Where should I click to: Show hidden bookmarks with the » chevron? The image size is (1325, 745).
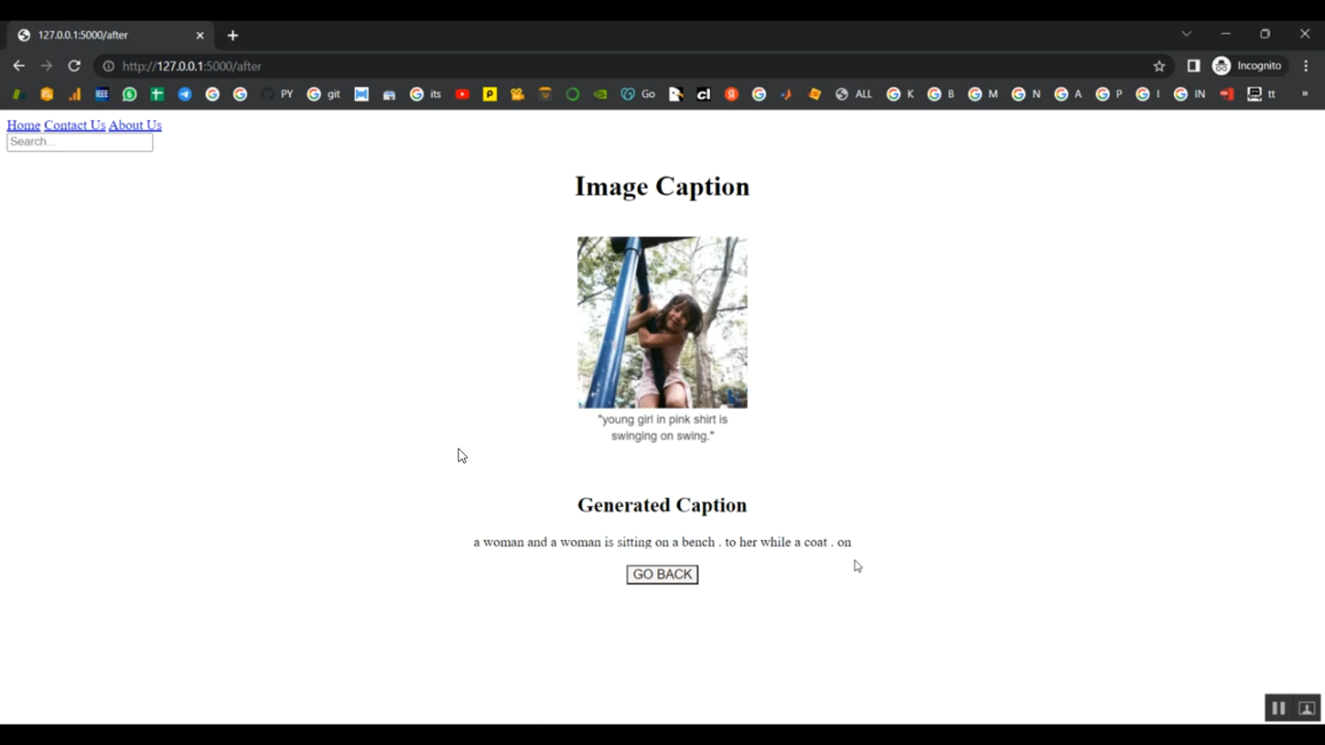coord(1305,94)
